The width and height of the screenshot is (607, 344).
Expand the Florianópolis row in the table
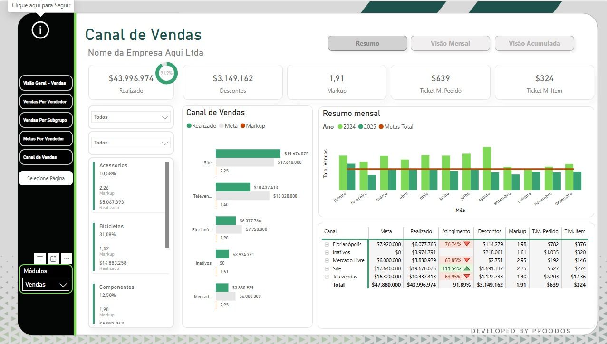(x=327, y=244)
